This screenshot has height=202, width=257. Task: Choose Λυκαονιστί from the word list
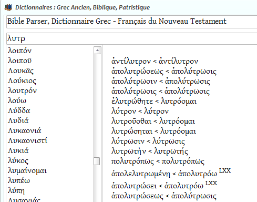click(x=27, y=140)
